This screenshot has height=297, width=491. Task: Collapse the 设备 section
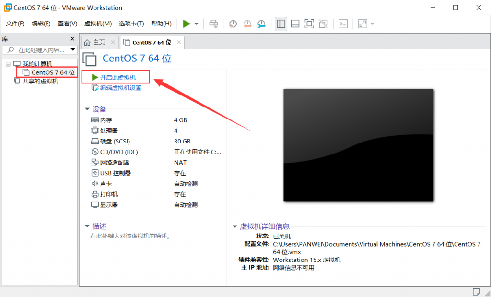pyautogui.click(x=87, y=109)
